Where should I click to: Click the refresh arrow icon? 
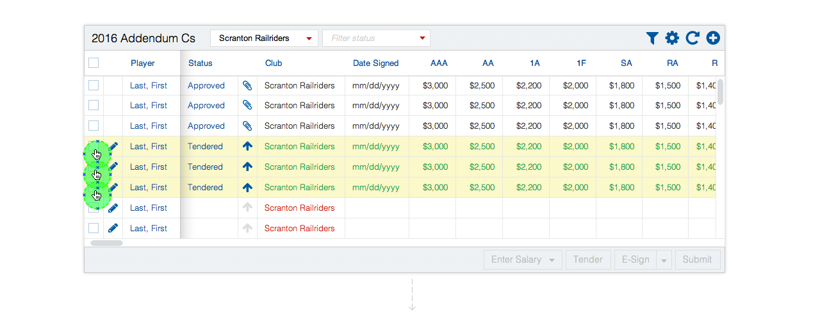pyautogui.click(x=693, y=38)
